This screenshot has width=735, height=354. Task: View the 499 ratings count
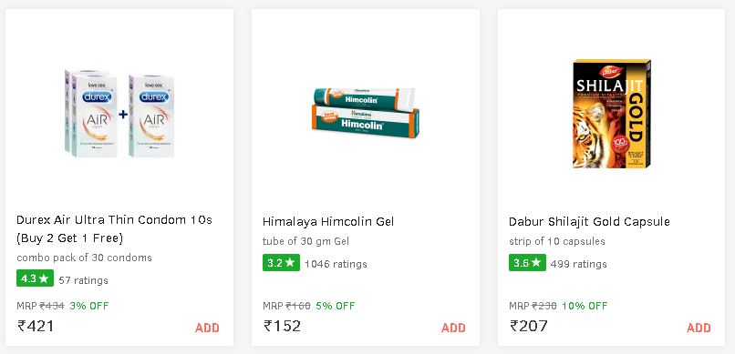579,264
